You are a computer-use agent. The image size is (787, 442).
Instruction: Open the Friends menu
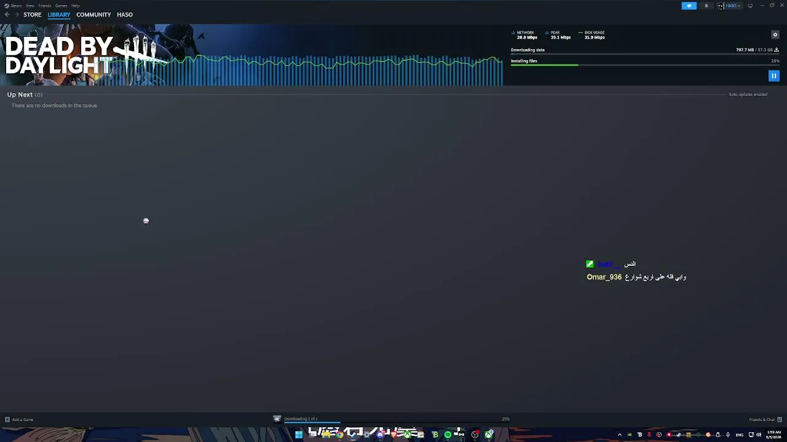point(45,6)
